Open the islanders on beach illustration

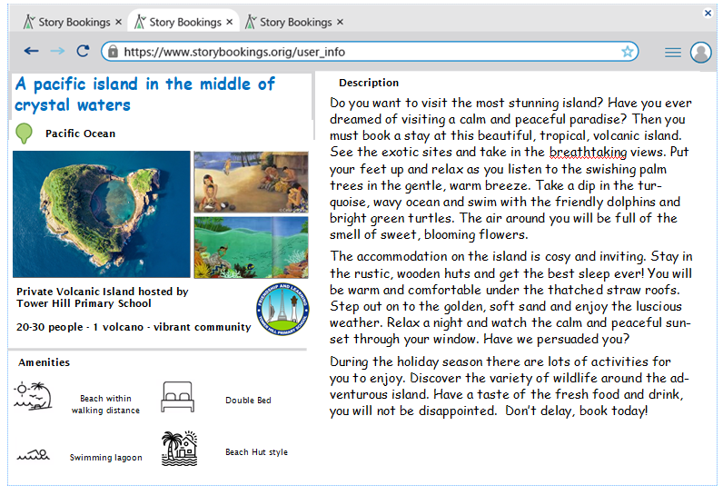(x=251, y=182)
